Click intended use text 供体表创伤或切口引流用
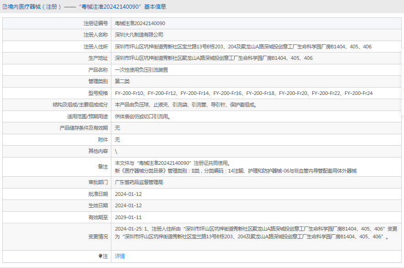404x268 pixels. pyautogui.click(x=143, y=116)
